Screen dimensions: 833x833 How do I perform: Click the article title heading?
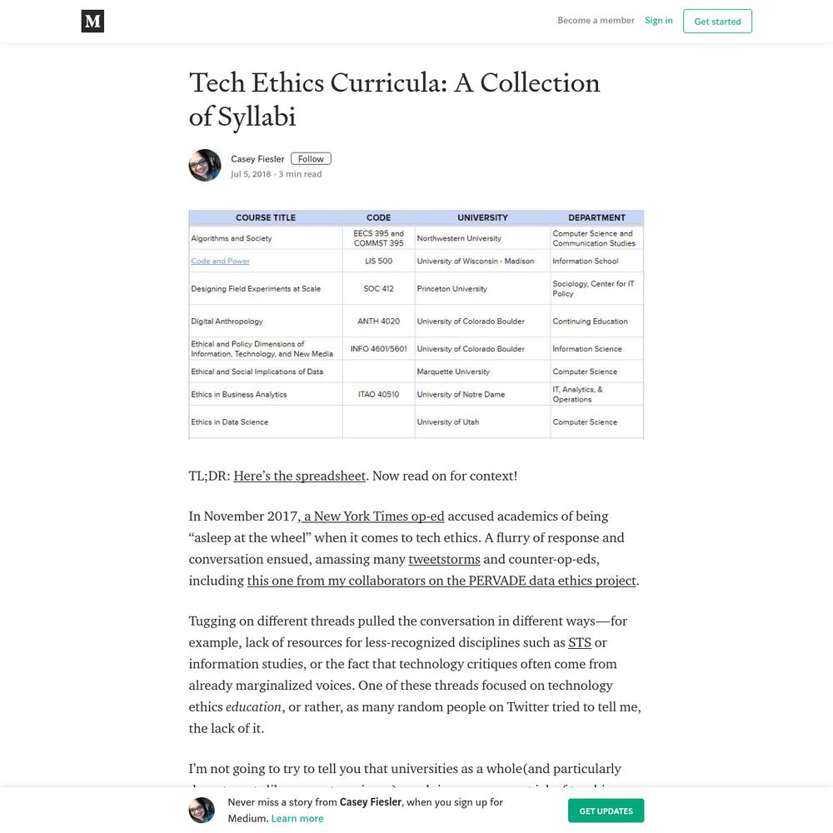tap(394, 99)
